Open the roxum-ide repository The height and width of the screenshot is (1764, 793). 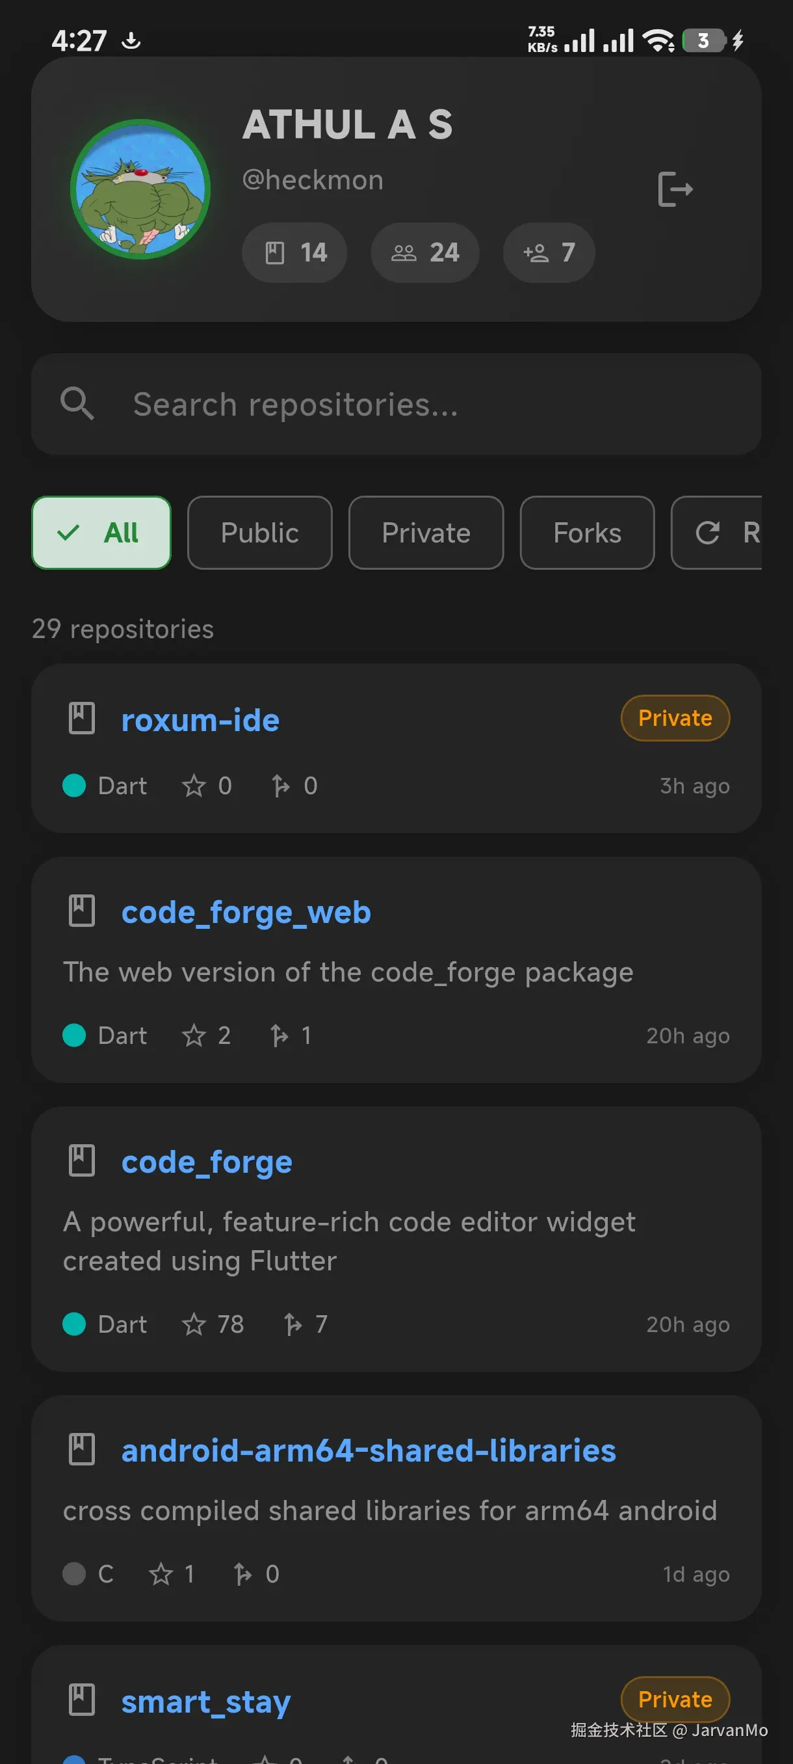pyautogui.click(x=200, y=721)
